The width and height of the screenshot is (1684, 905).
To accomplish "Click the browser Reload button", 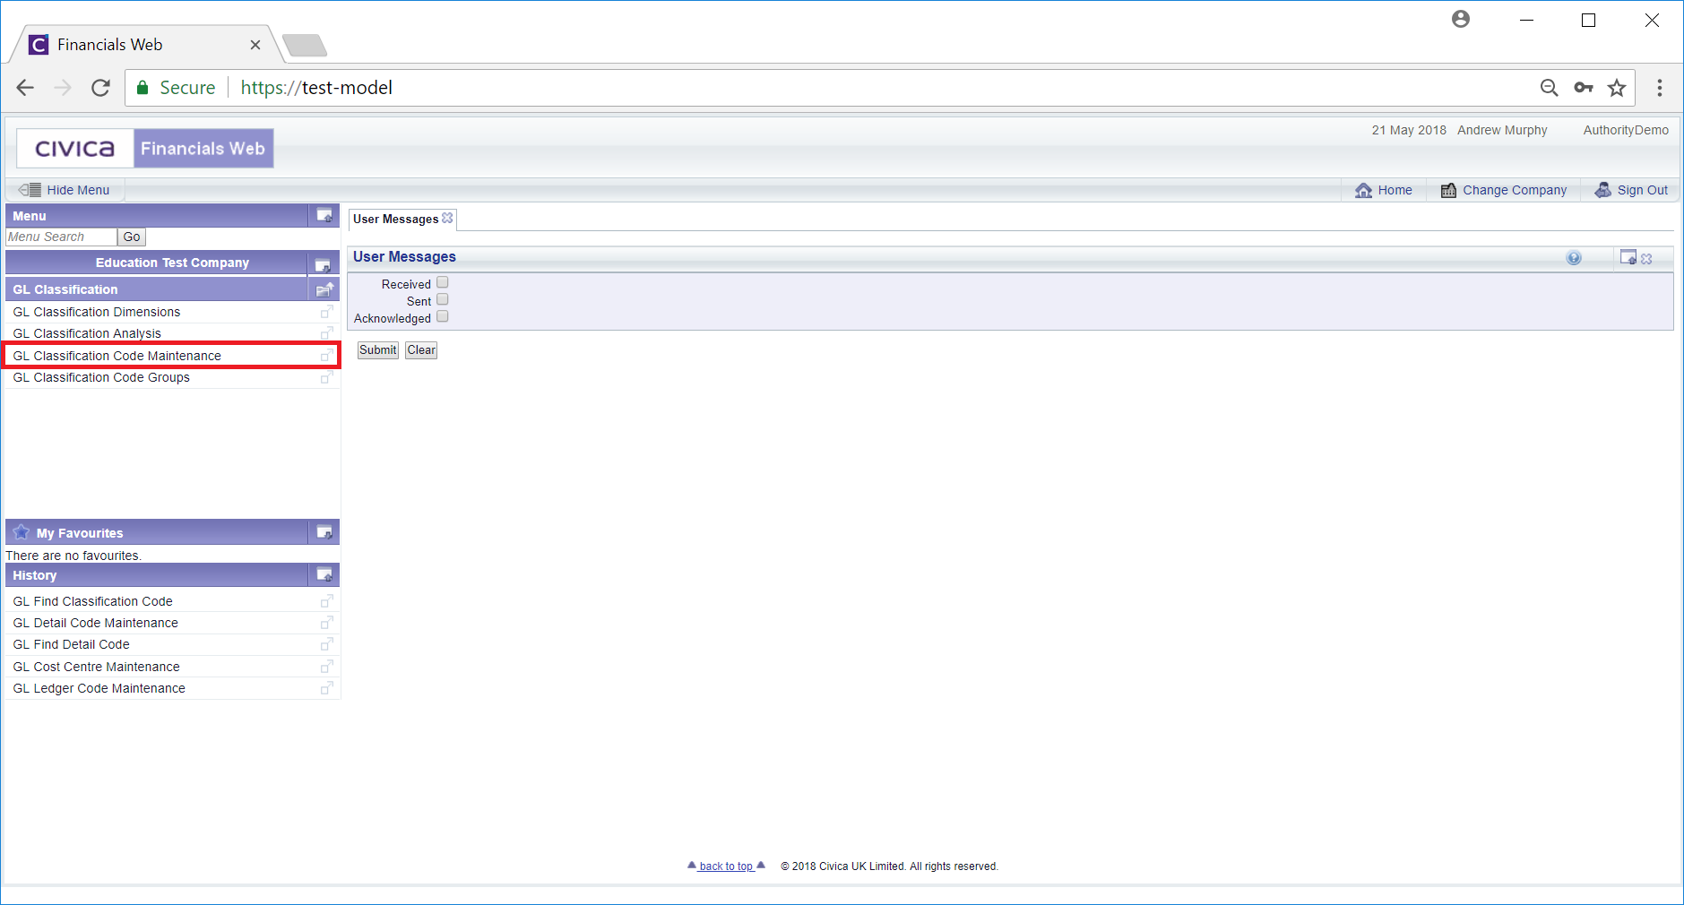I will coord(100,88).
